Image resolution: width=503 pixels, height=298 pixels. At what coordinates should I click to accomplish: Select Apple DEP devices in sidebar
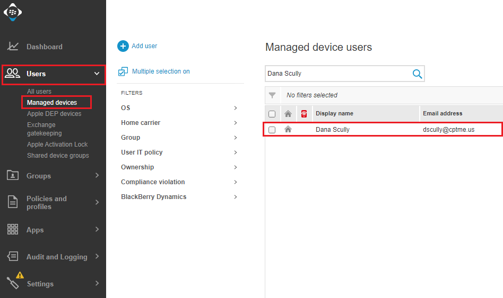(54, 114)
